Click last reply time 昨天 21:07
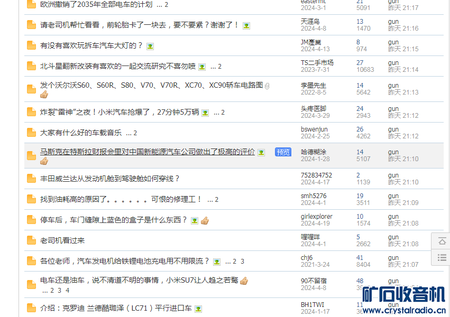This screenshot has width=450, height=317. [403, 265]
